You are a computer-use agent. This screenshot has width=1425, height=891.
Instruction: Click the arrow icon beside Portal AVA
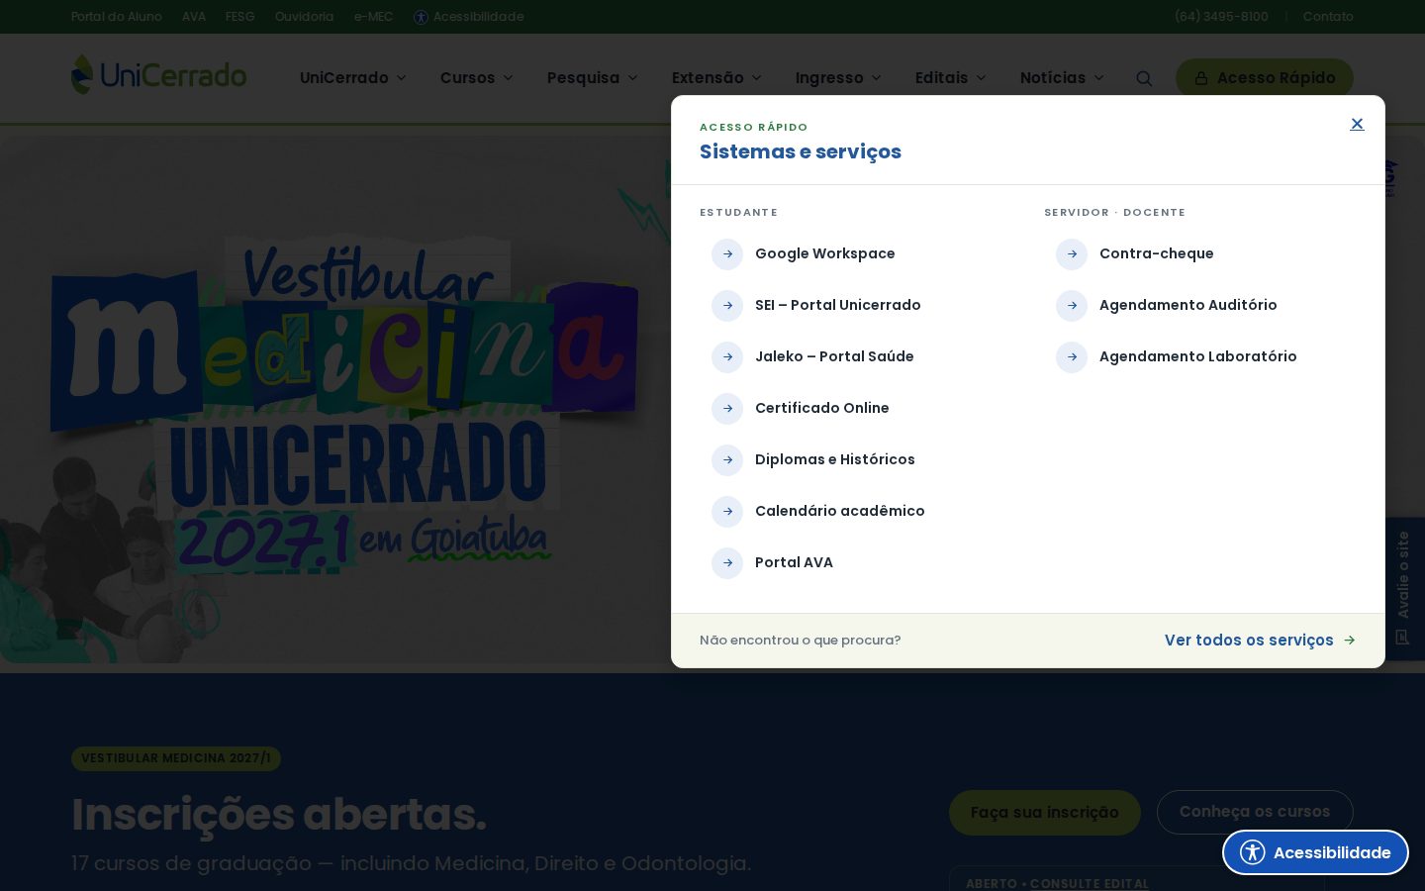tap(727, 563)
